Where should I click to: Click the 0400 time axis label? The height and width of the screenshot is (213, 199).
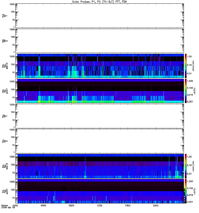point(43,206)
